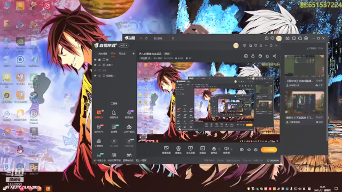
Task: Lock the 全屏 2 layer
Action: tap(99, 65)
